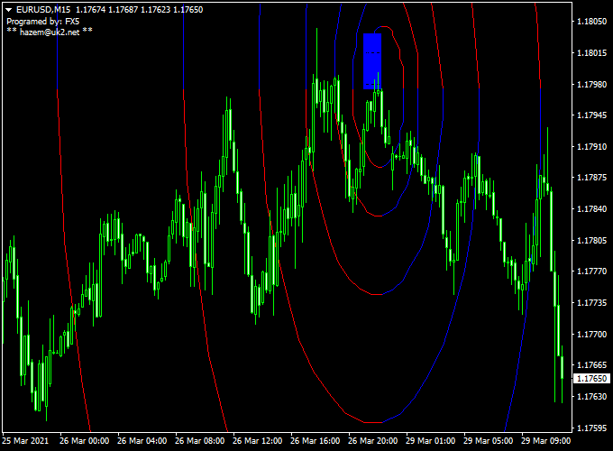Click price level 1.17770 on the scale
Screen dimensions: 613x451
[592, 272]
